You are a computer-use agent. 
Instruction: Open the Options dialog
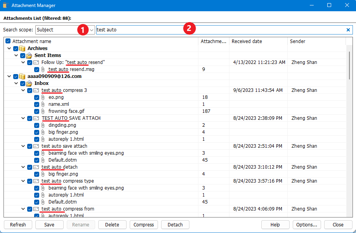click(307, 224)
